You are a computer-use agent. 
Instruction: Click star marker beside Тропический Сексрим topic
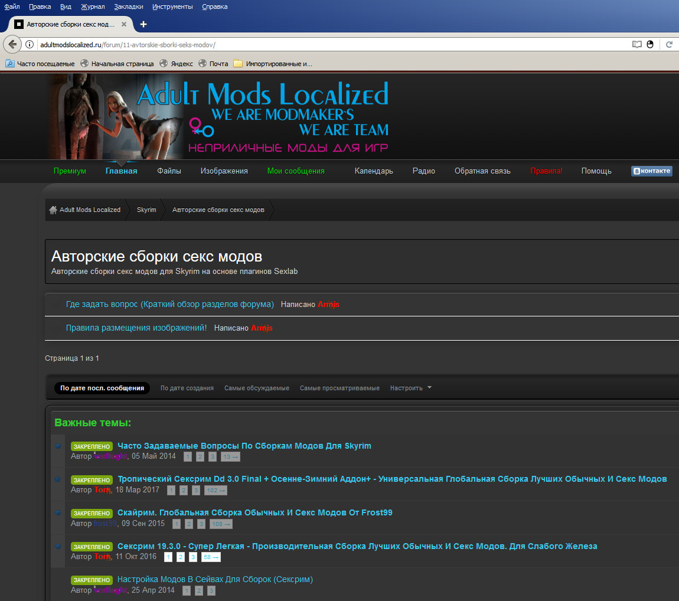pyautogui.click(x=58, y=479)
